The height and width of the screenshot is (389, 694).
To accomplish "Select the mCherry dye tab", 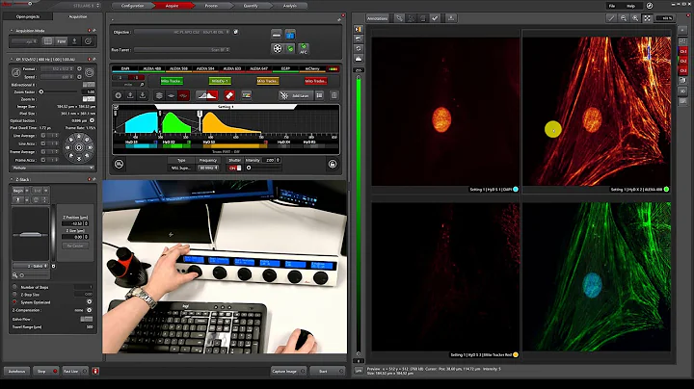I will tap(312, 68).
